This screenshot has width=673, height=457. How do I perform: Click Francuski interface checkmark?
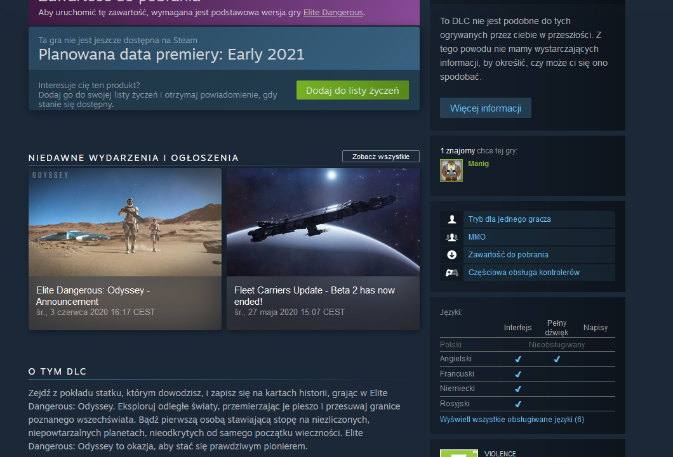518,375
